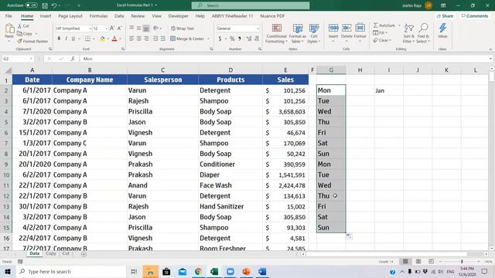Open the Name Box dropdown

[31, 59]
